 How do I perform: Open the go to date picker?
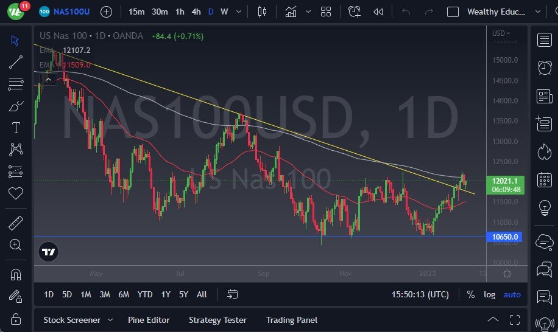pos(232,294)
